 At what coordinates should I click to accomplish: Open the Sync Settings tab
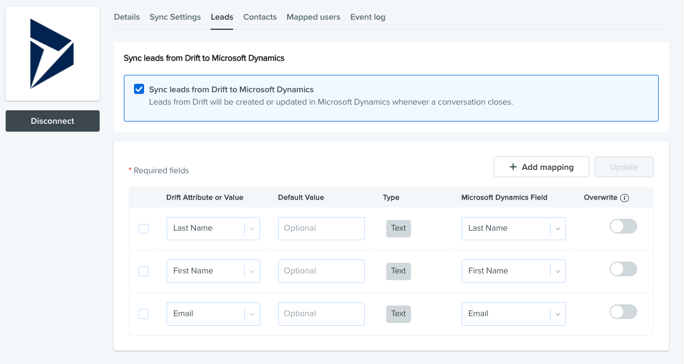[x=175, y=17]
